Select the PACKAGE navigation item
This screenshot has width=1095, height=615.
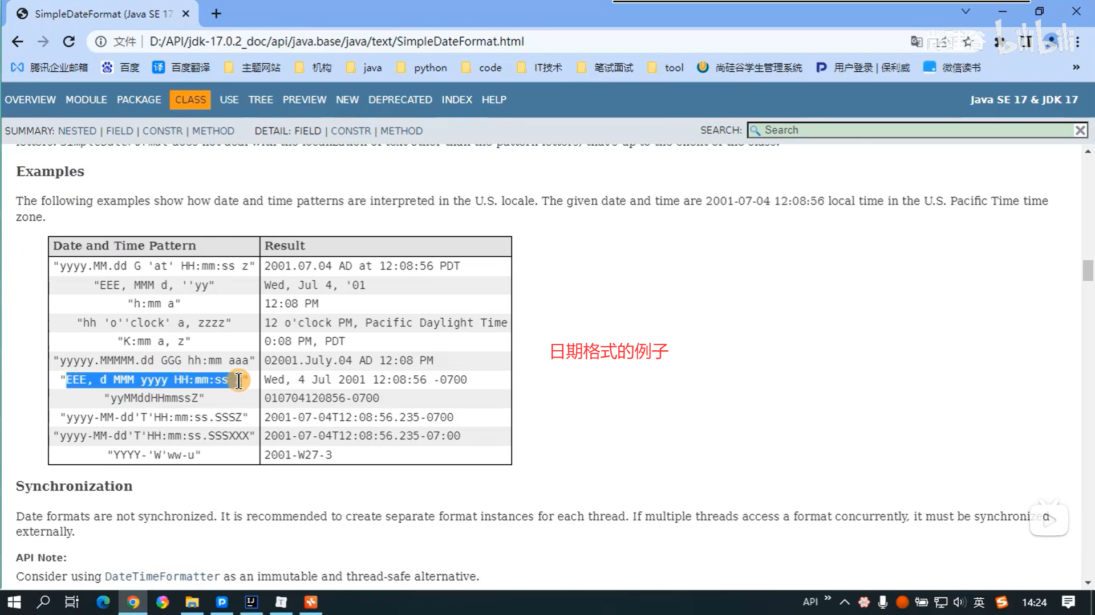click(139, 100)
